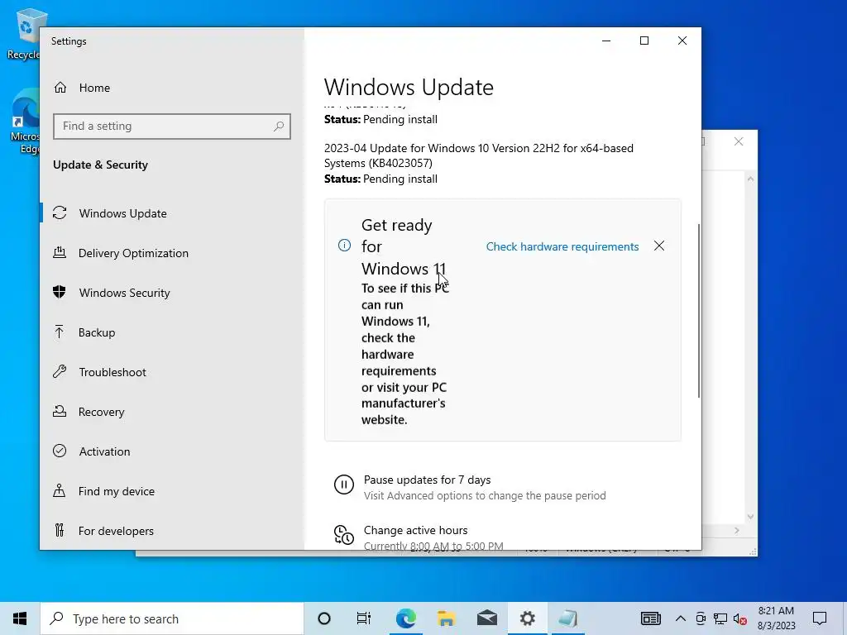Close the background window behind Settings

coord(739,141)
